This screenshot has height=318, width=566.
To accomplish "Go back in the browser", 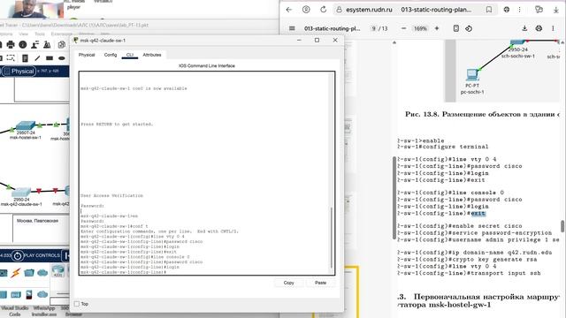I will 289,10.
